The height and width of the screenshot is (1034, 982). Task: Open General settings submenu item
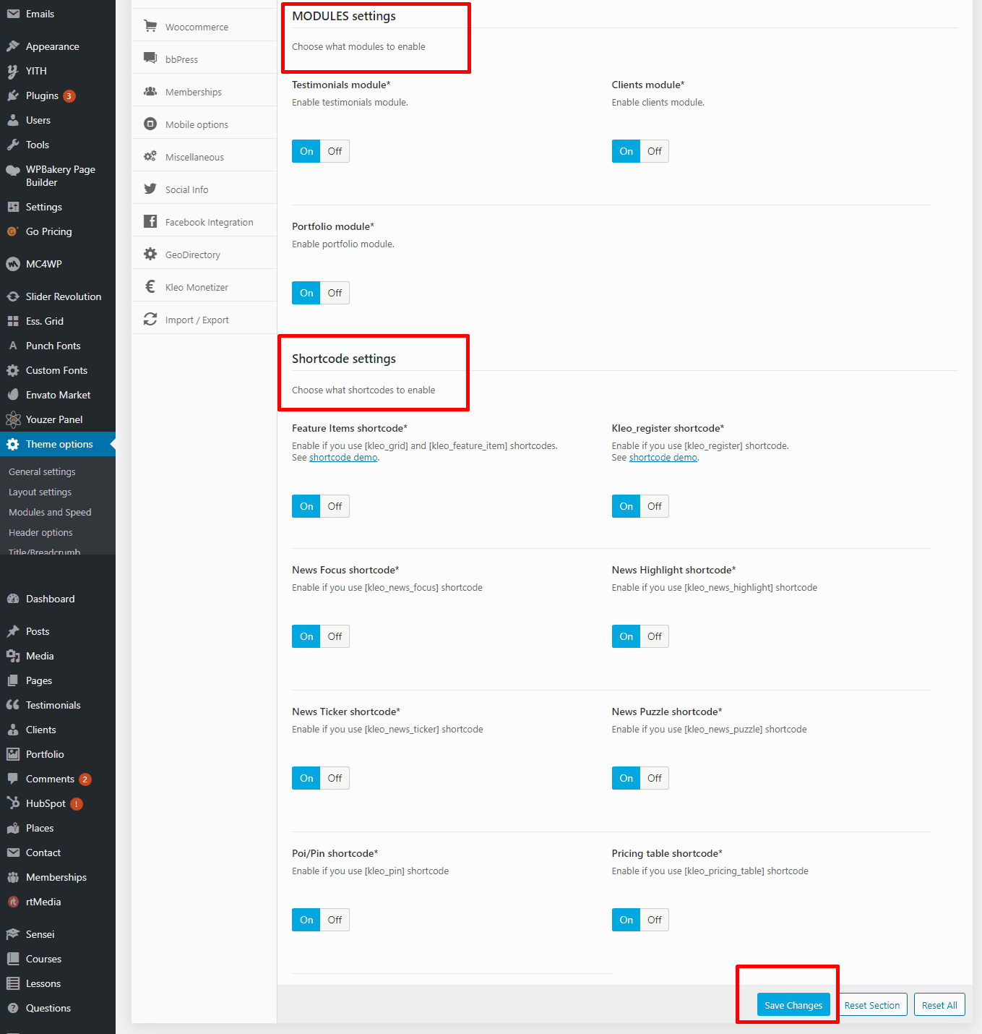coord(42,471)
